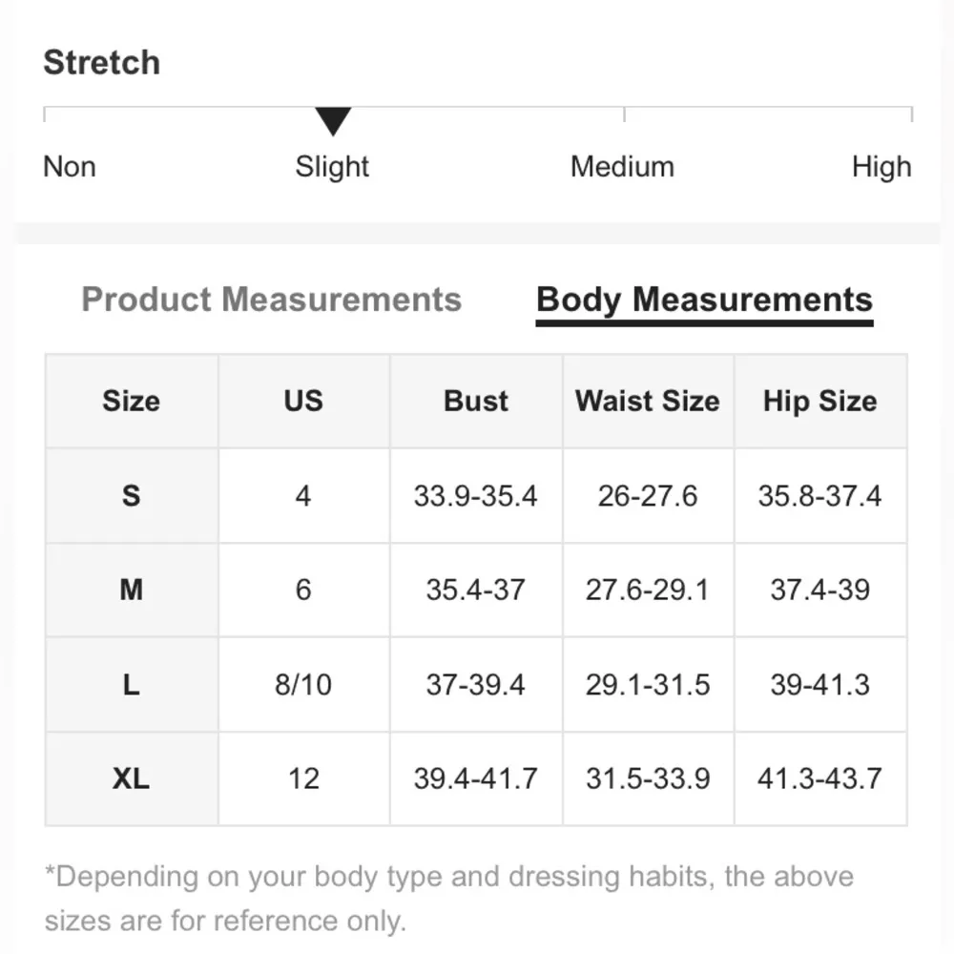This screenshot has height=954, width=954.
Task: Click the bust value 33.9-35.4 cell
Action: [475, 496]
